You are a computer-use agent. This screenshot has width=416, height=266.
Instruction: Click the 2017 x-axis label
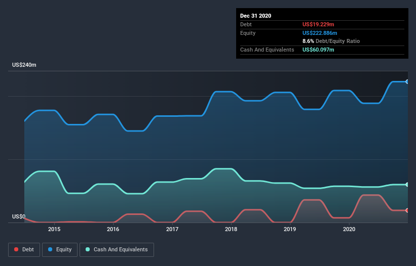coord(172,229)
